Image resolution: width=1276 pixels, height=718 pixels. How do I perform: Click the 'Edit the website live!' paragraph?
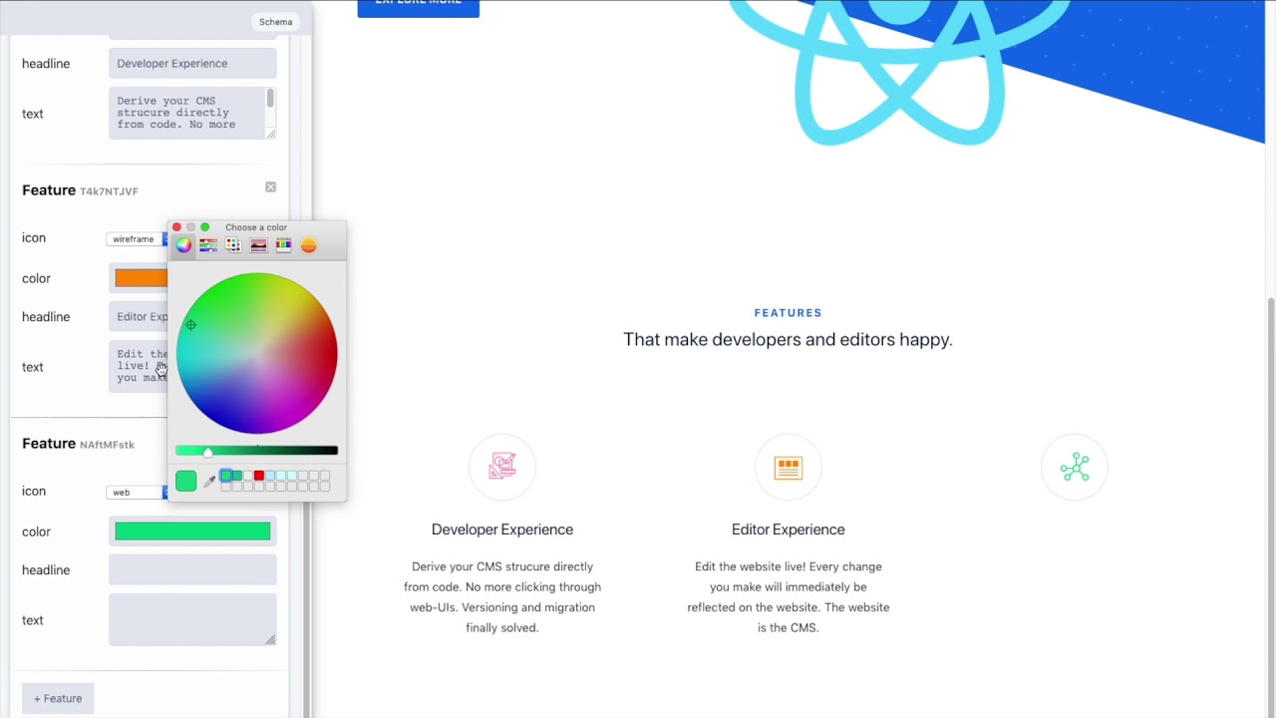coord(788,597)
